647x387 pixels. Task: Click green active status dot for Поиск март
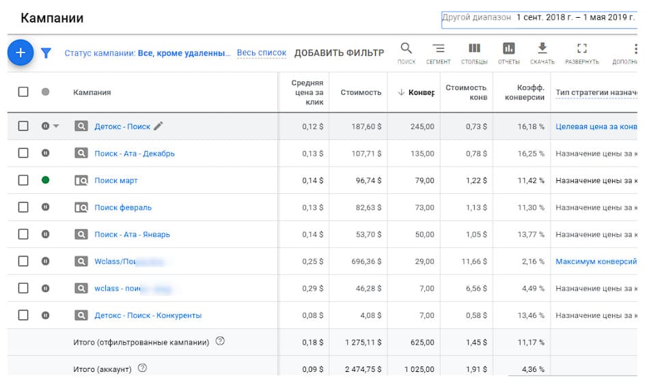pos(45,180)
